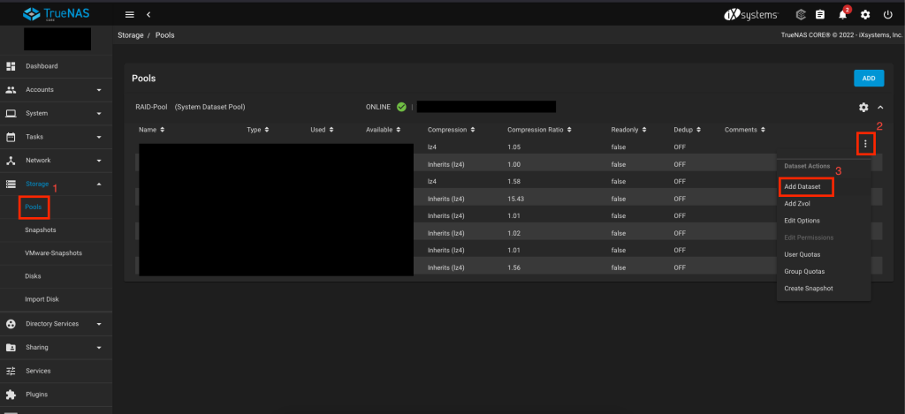This screenshot has width=905, height=414.
Task: Sort by the Compression column
Action: [x=452, y=130]
